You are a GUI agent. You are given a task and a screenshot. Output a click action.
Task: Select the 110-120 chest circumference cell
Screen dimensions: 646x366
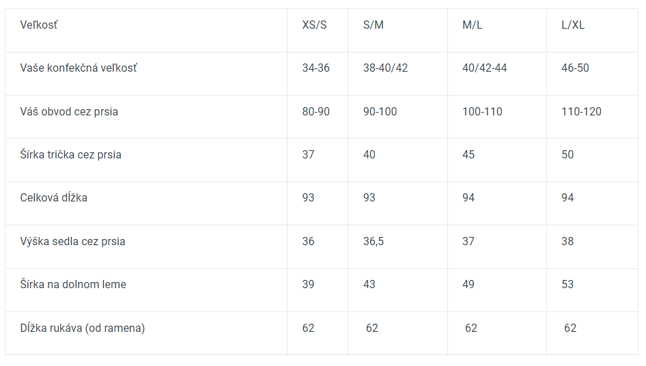coord(581,111)
